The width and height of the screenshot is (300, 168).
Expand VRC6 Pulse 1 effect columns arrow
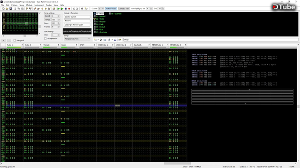[x=112, y=45]
